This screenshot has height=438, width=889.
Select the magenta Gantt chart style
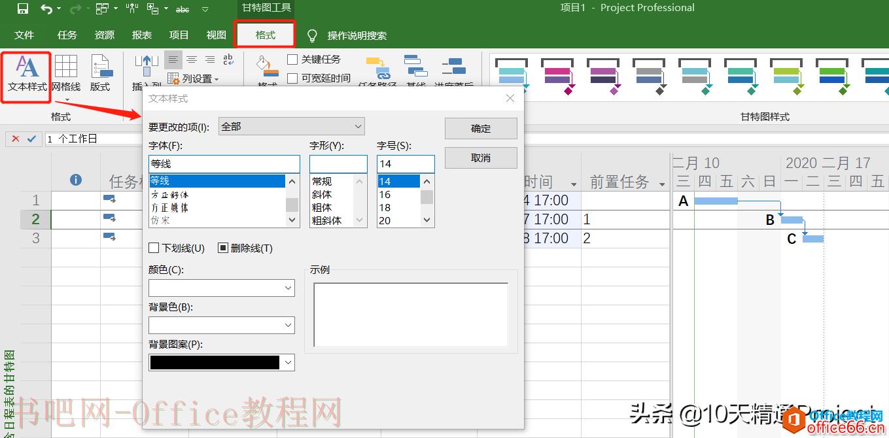tap(557, 75)
